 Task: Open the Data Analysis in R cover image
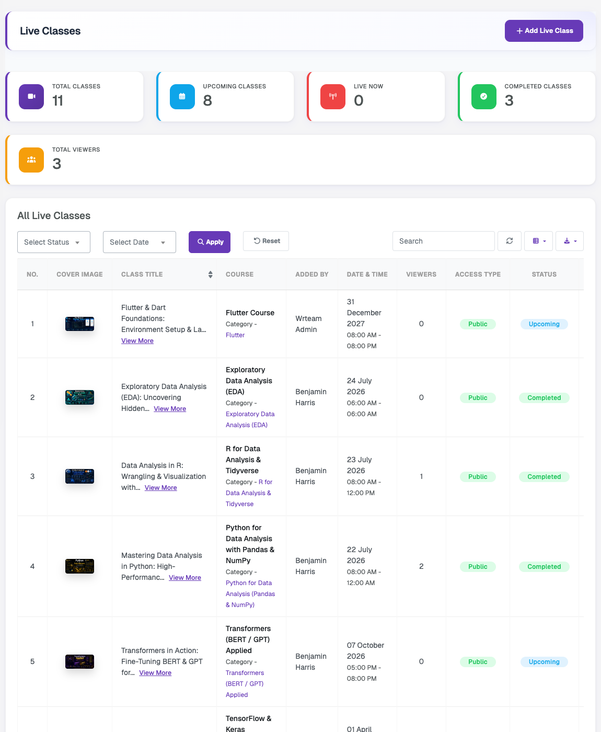point(79,476)
